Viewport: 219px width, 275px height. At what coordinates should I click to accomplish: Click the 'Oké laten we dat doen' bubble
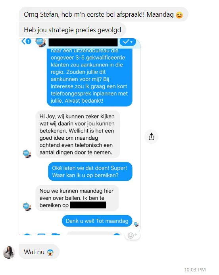coord(90,172)
